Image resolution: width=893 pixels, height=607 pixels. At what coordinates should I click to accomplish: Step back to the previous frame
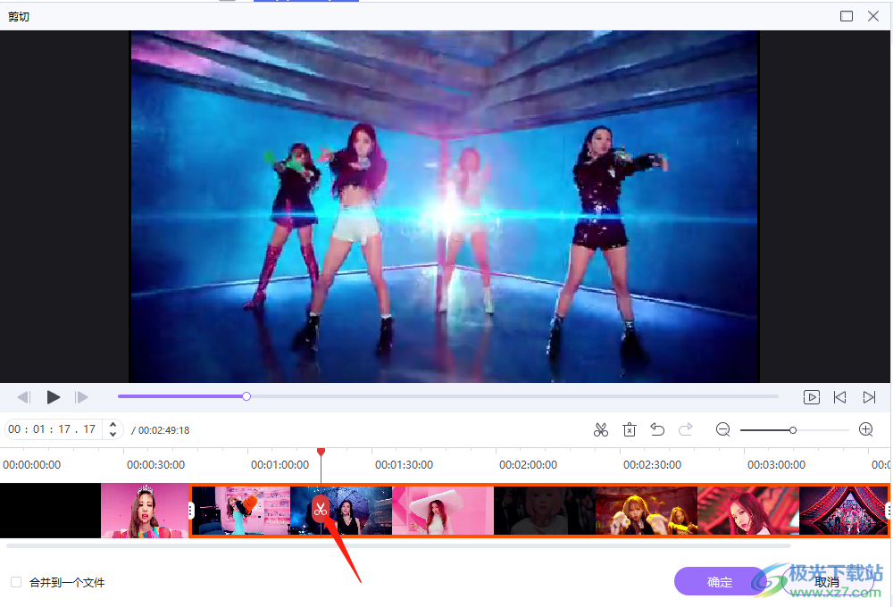click(x=24, y=397)
